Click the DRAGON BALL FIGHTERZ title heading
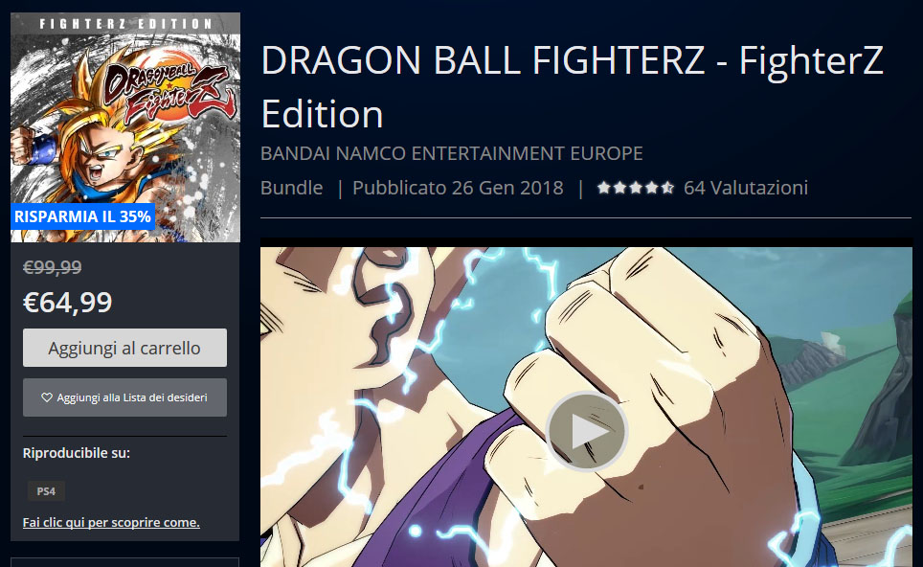The image size is (923, 567). tap(573, 86)
